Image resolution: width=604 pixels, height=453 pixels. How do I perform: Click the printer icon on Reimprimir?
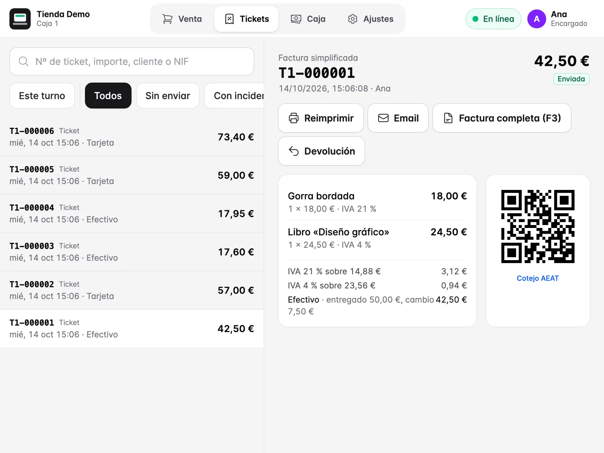point(294,118)
